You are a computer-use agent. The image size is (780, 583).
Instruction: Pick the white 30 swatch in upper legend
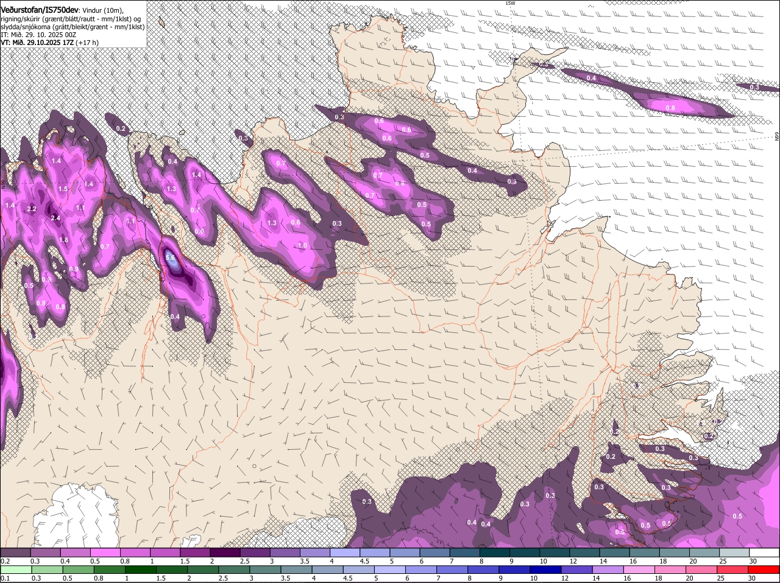click(x=765, y=553)
